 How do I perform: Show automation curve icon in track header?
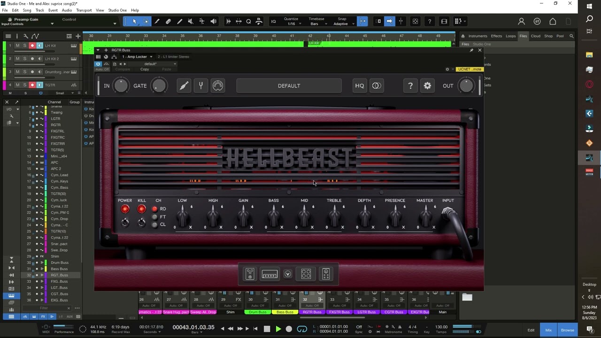point(35,36)
